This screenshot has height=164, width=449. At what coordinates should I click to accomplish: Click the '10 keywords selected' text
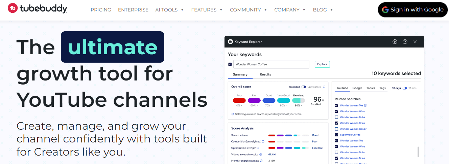tap(396, 73)
